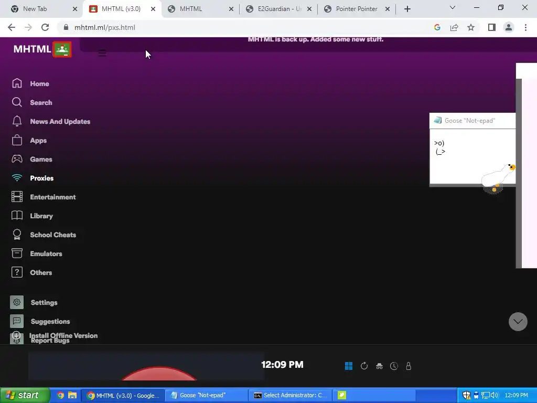Open the Library book icon
The height and width of the screenshot is (403, 537).
click(17, 216)
